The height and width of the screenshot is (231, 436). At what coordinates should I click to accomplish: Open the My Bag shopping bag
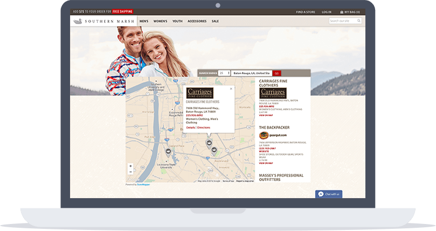click(x=350, y=11)
